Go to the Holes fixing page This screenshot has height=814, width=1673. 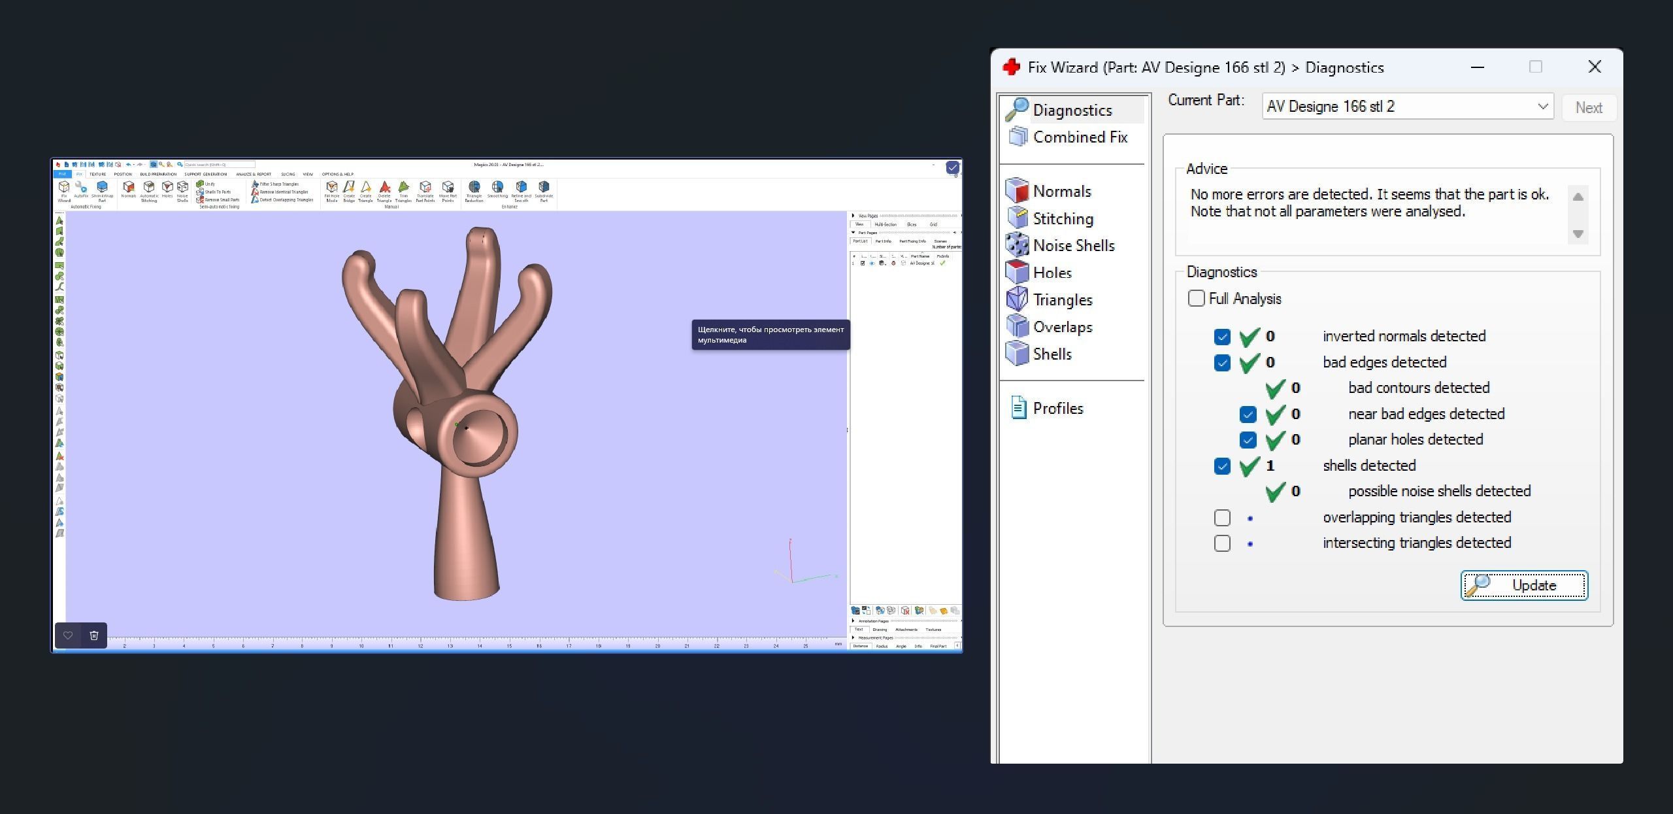coord(1052,273)
